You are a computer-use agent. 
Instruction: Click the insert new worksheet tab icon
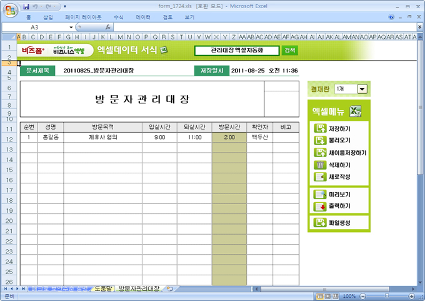[x=170, y=288]
